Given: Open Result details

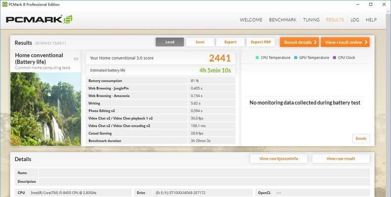Looking at the screenshot, I should point(300,42).
